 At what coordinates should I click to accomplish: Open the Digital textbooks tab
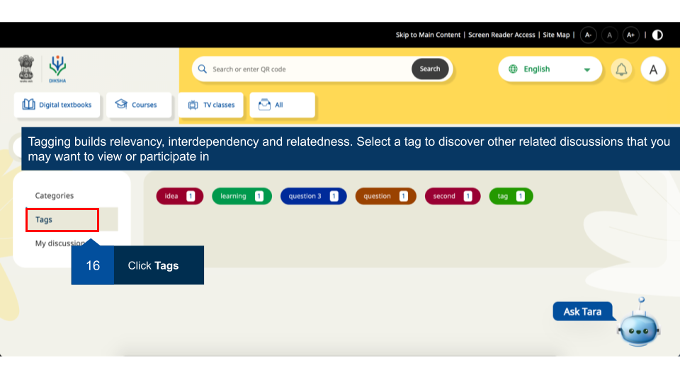click(57, 105)
